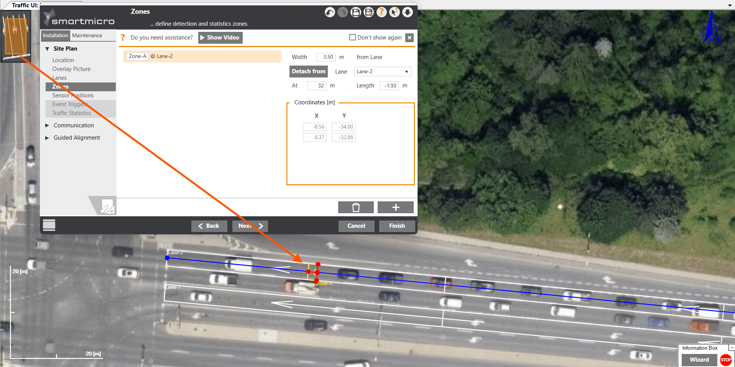The height and width of the screenshot is (367, 735).
Task: Click the panel toggle icon in footer
Action: pos(49,225)
